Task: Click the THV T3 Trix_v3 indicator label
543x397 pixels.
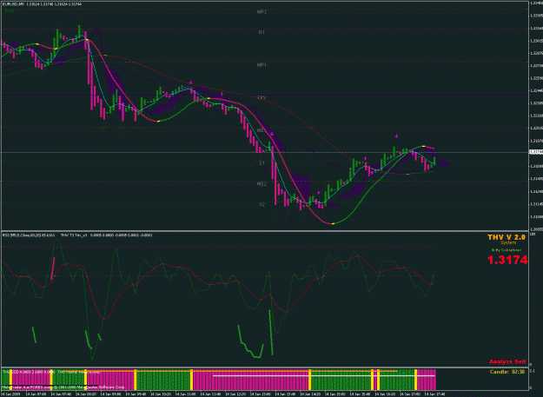Action: click(74, 235)
